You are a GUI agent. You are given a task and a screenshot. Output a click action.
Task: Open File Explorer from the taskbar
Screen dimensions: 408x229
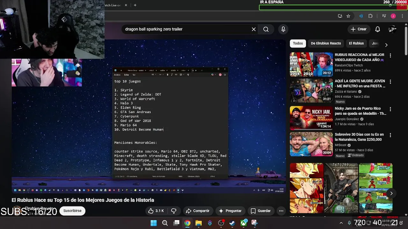point(199,223)
